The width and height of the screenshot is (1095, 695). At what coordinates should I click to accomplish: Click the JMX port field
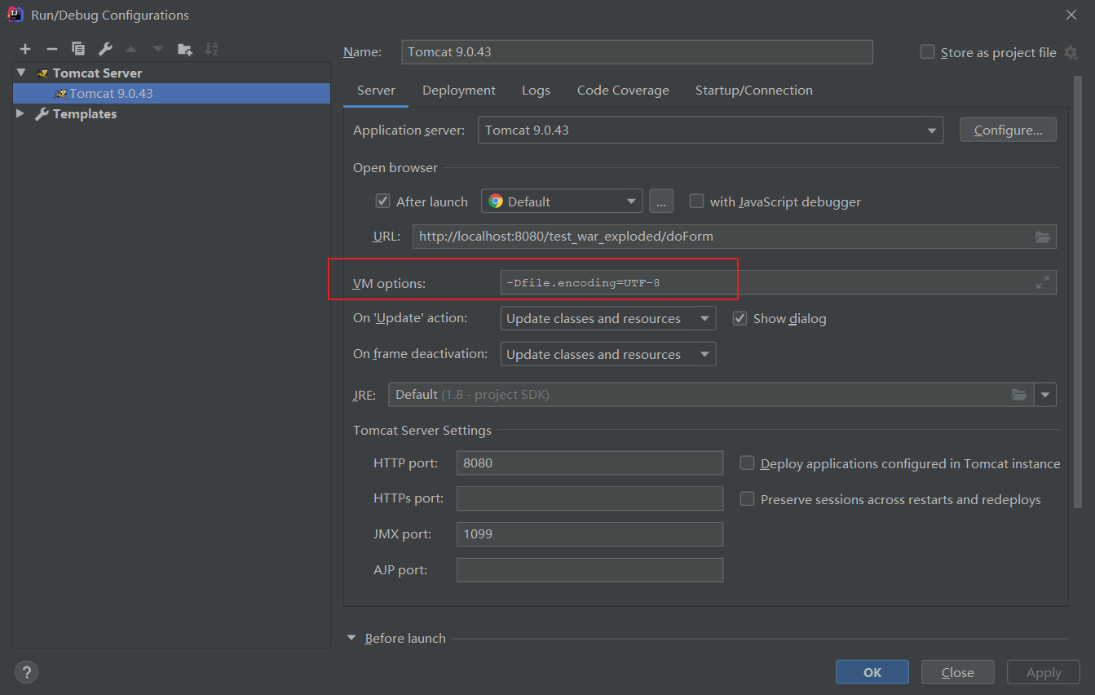[589, 534]
